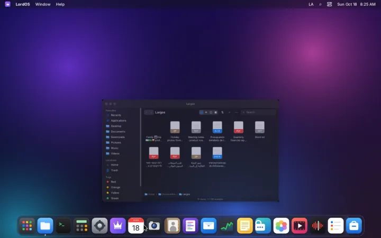Select the DOCX file in second row
Image resolution: width=381 pixels, height=238 pixels.
point(217,157)
